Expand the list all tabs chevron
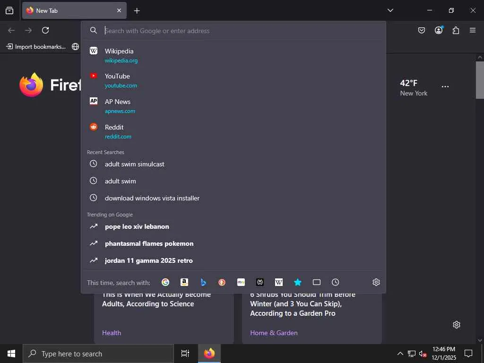484x363 pixels. tap(390, 10)
